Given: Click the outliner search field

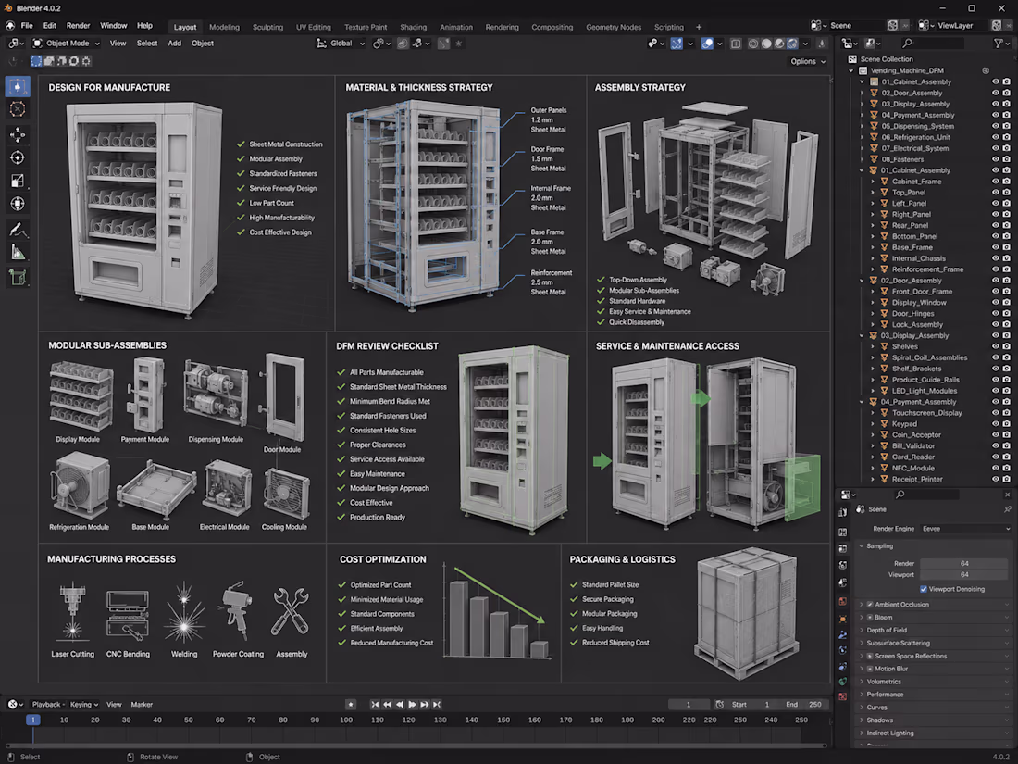Looking at the screenshot, I should click(x=932, y=43).
